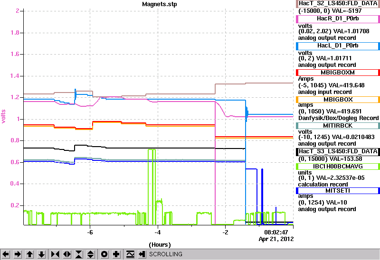This screenshot has height=260, width=380.
Task: Pan the plot right with the right arrow
Action: pos(18,254)
